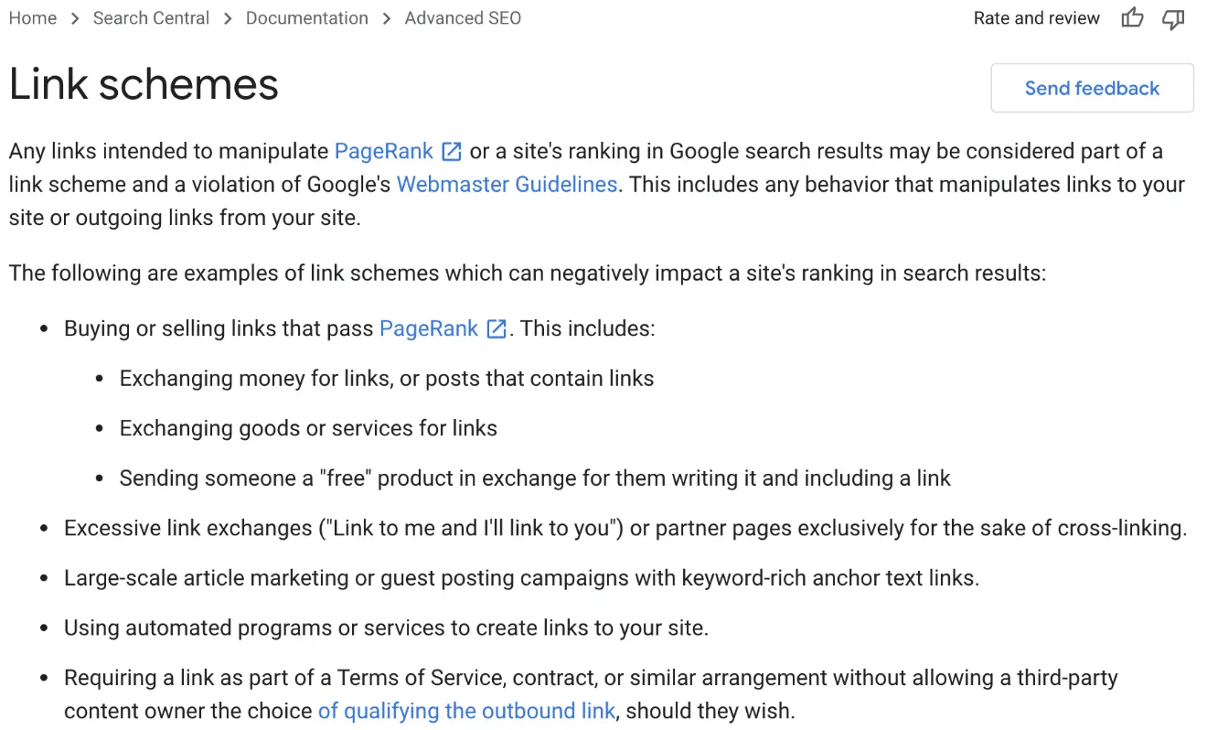
Task: Click the Link schemes page heading
Action: click(x=144, y=84)
